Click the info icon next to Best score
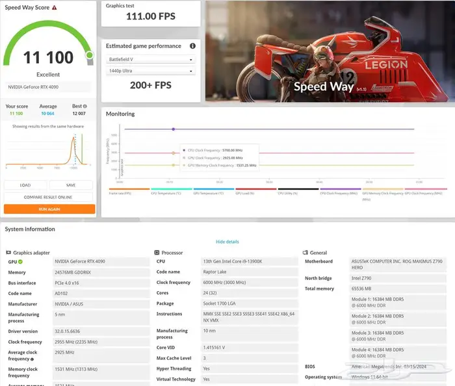455x386 pixels. coord(85,106)
